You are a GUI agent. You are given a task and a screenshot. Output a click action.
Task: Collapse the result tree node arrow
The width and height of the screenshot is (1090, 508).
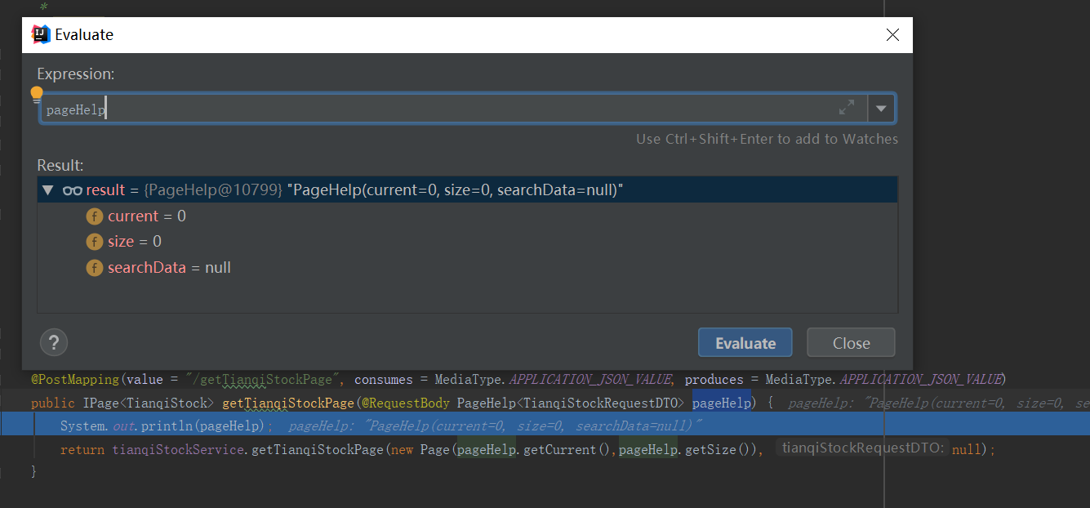pos(48,190)
